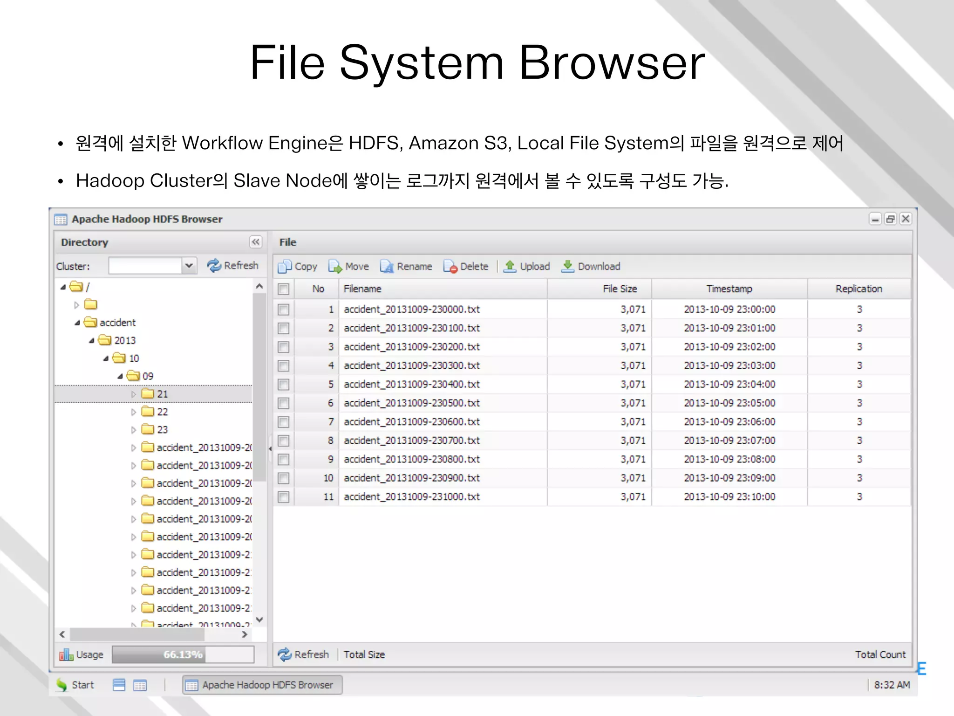Collapse the root directory node

(63, 287)
